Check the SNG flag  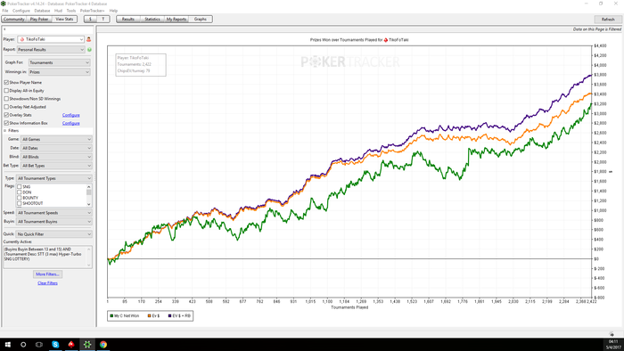coord(19,186)
